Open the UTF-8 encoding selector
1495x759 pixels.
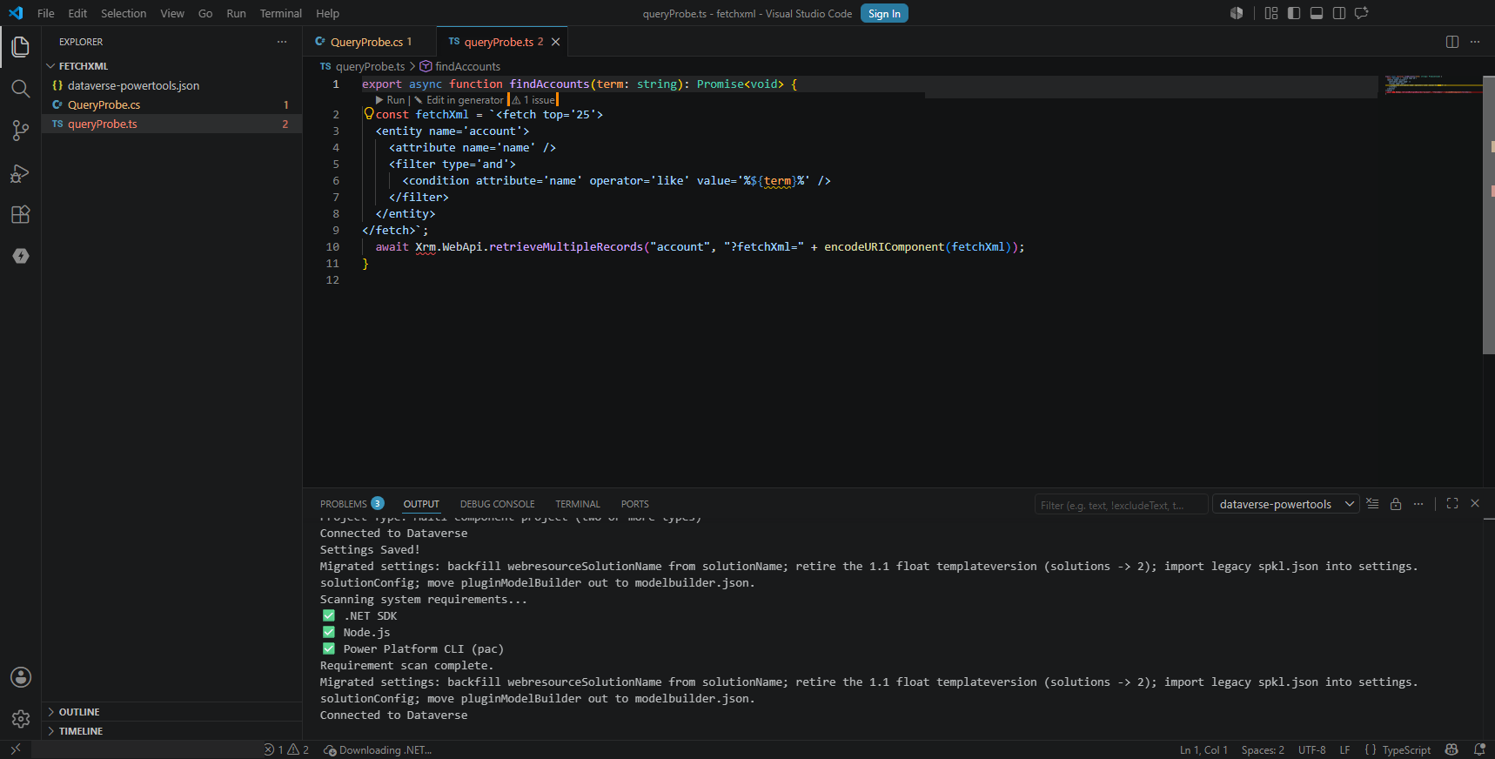[x=1312, y=749]
